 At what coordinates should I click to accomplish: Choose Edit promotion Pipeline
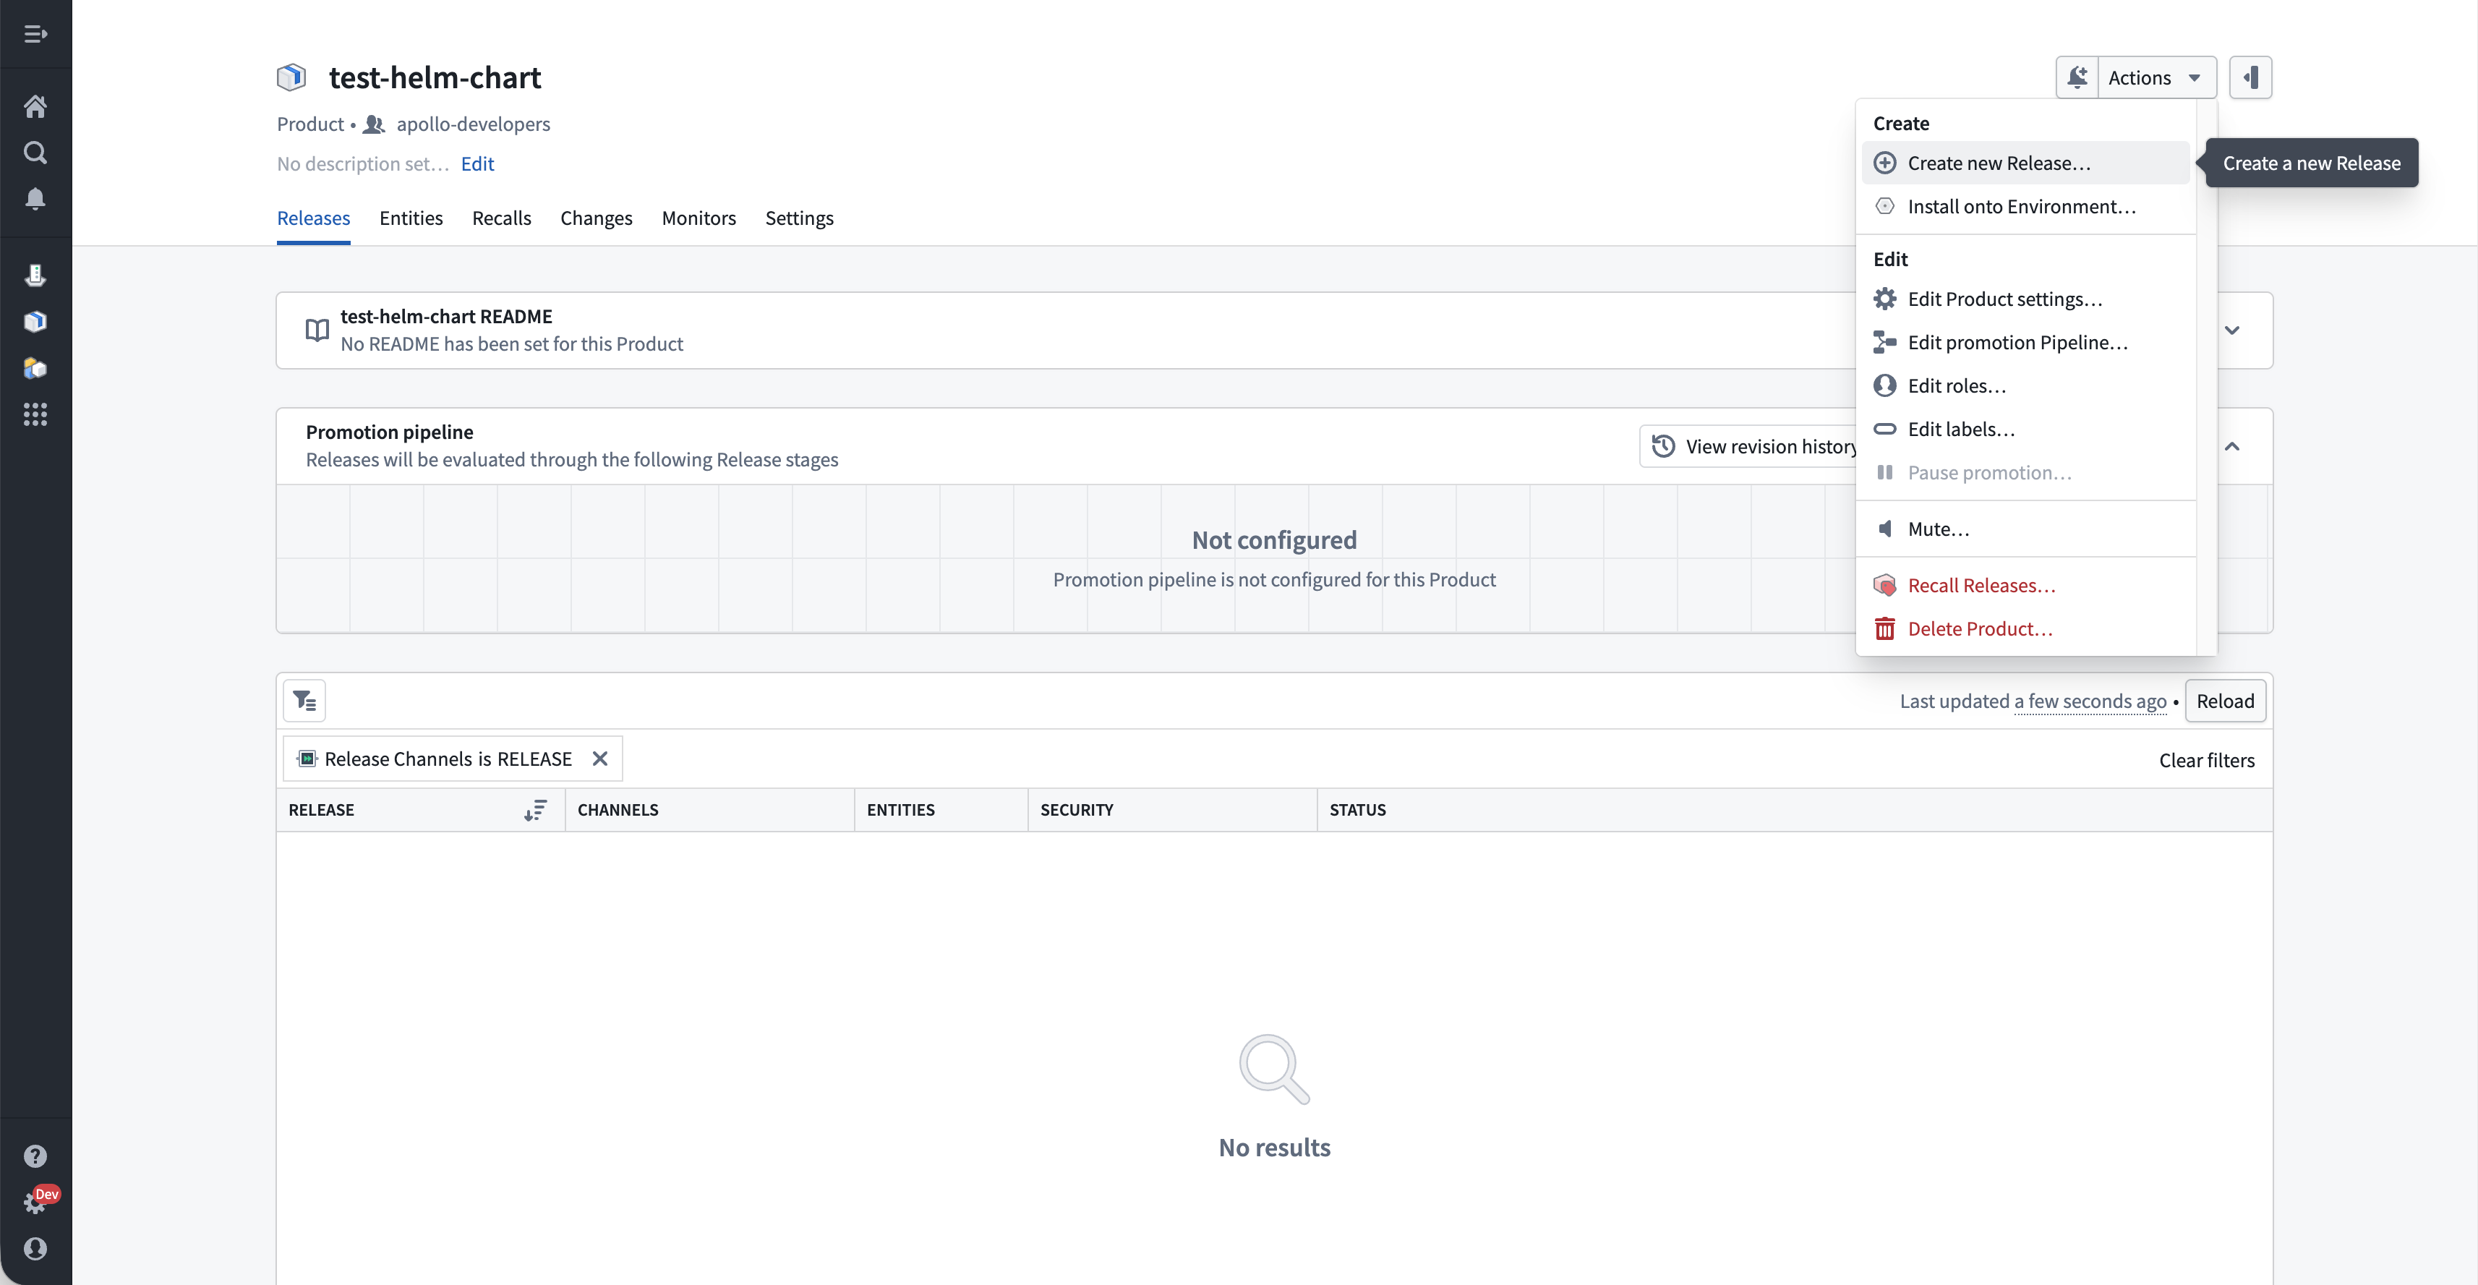coord(2026,343)
